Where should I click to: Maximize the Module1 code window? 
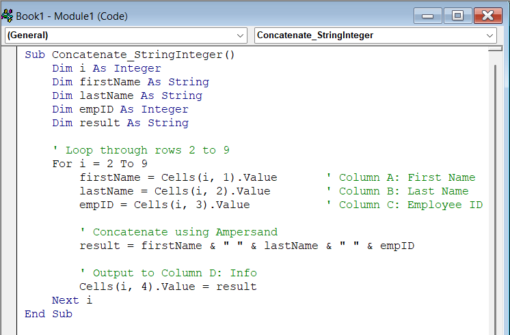coord(457,16)
